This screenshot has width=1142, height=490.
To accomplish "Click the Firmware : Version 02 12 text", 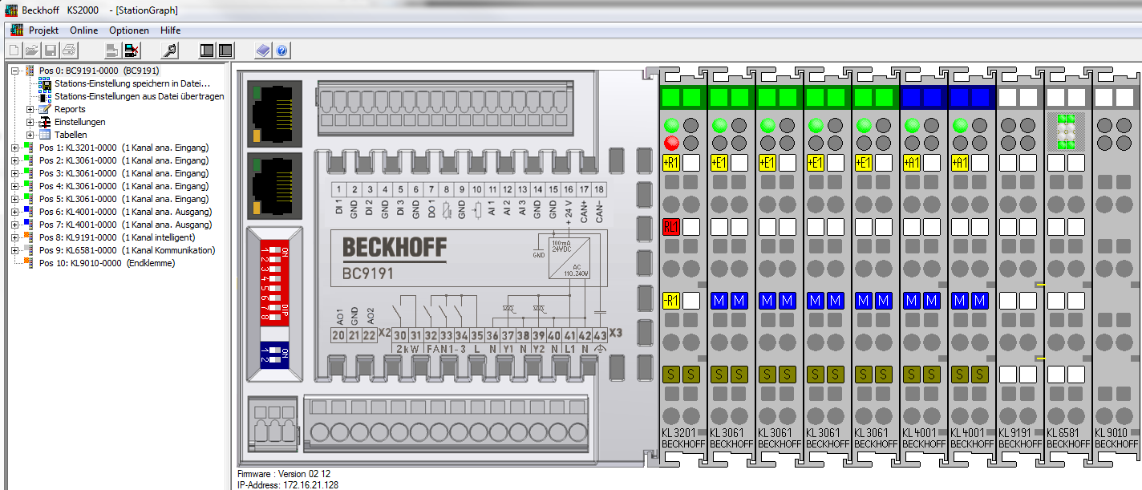I will tap(284, 474).
